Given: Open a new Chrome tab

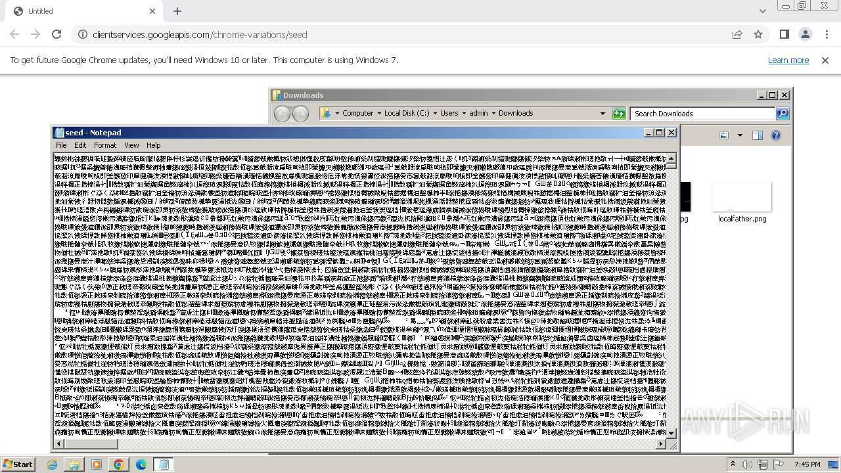Looking at the screenshot, I should point(177,11).
